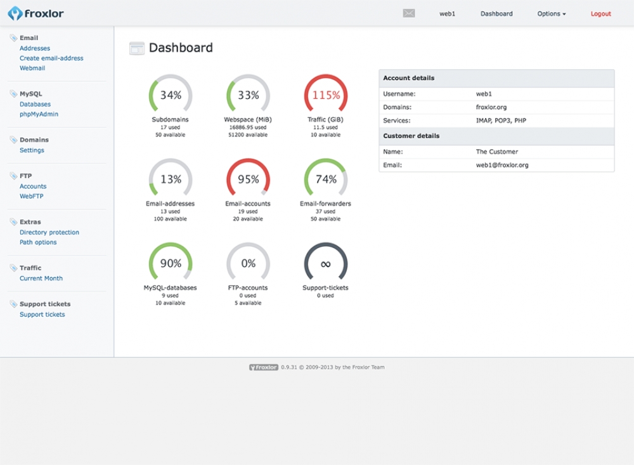Click the tag icon beside MySQL section
This screenshot has height=465, width=634.
pyautogui.click(x=14, y=94)
